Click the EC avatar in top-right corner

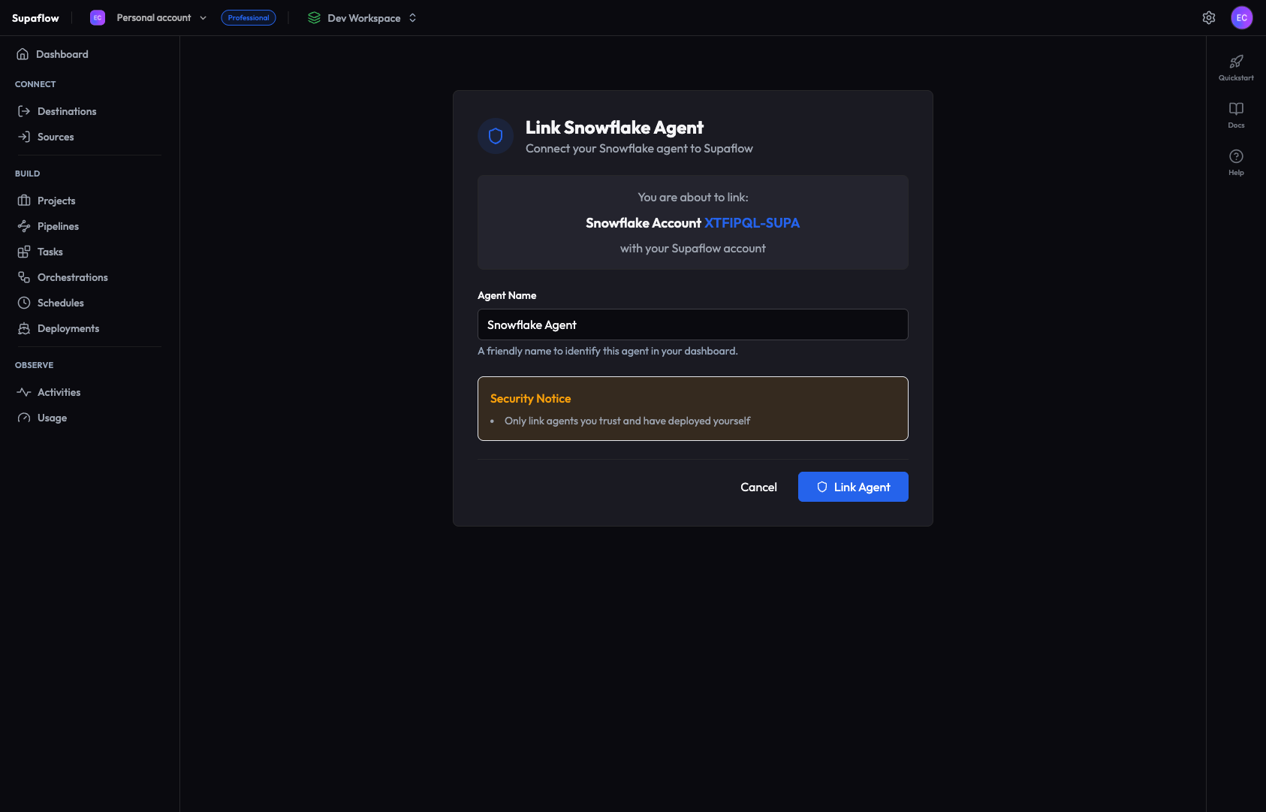pos(1243,17)
